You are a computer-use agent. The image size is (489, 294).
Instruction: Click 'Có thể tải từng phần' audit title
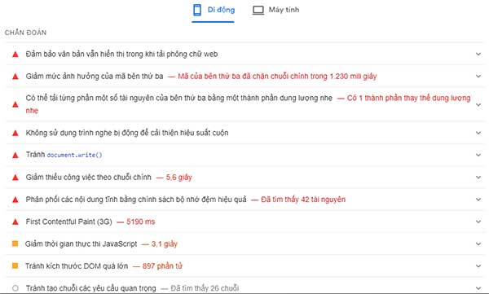pyautogui.click(x=179, y=98)
